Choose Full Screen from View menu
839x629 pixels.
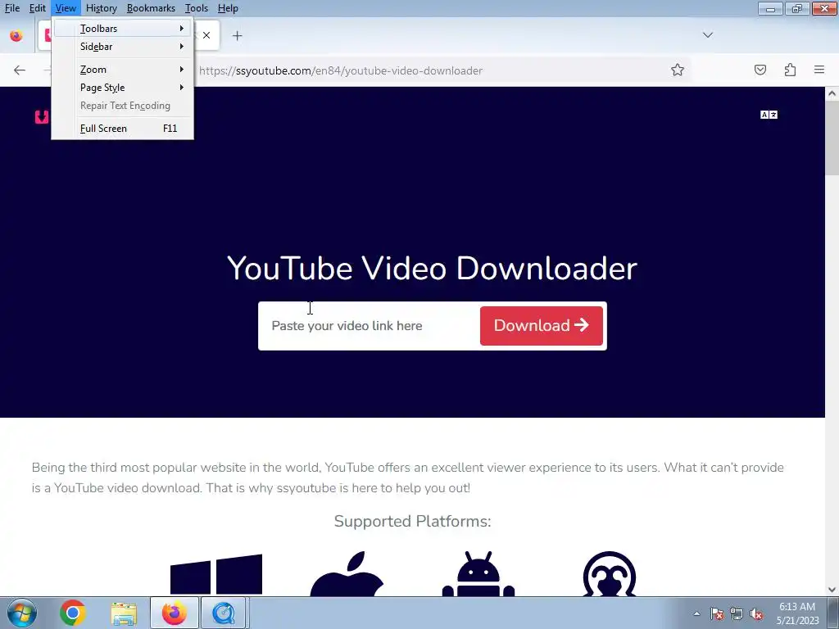tap(123, 129)
